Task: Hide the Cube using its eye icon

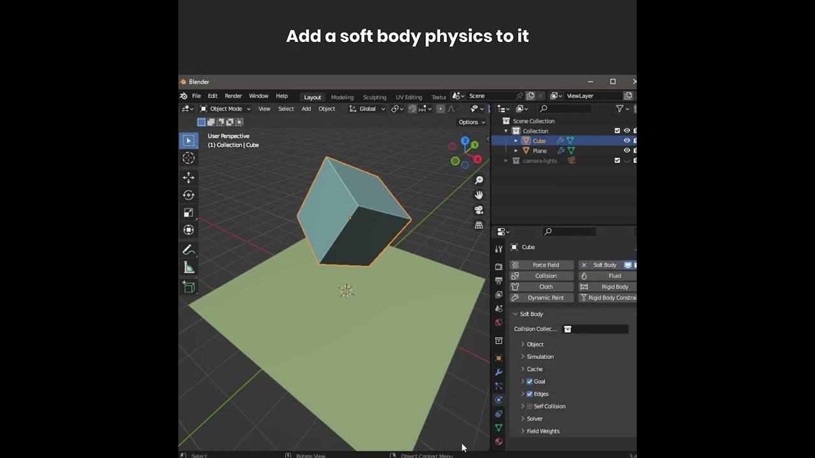Action: pyautogui.click(x=627, y=141)
